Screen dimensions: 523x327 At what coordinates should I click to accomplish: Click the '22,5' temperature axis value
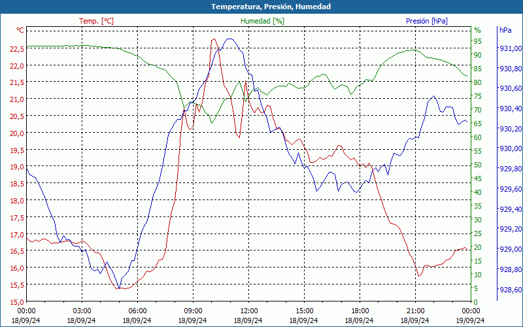coord(17,48)
